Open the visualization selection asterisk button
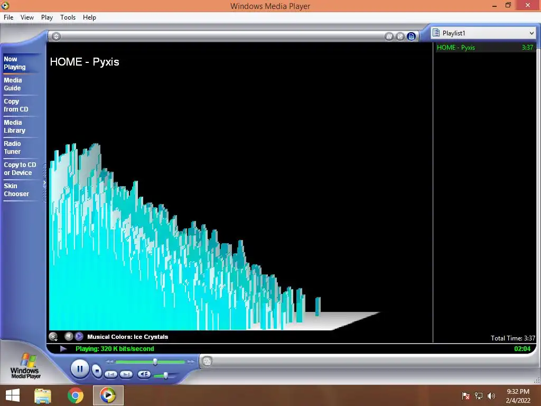 53,336
